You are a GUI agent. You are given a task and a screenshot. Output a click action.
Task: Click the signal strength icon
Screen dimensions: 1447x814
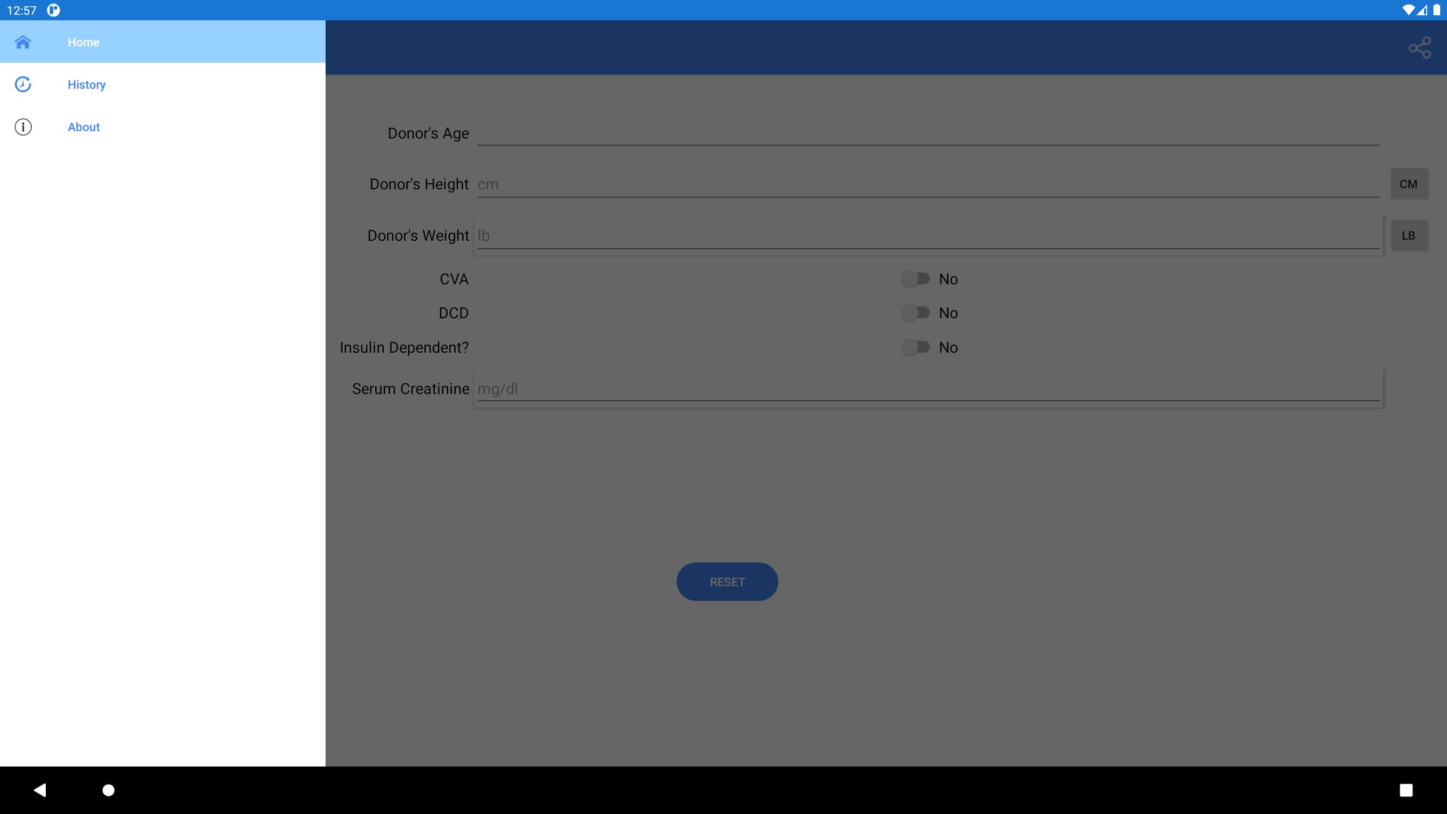click(x=1421, y=10)
